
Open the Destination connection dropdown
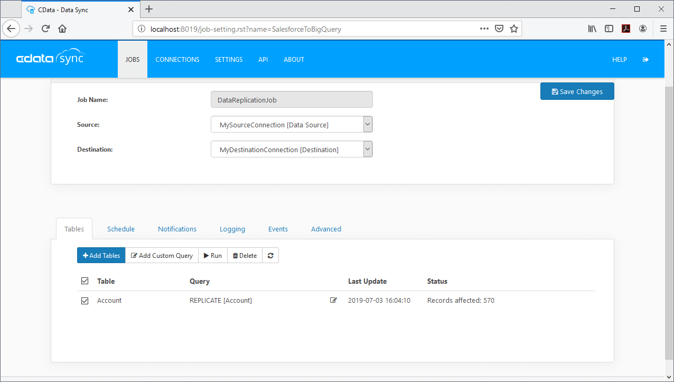coord(292,150)
